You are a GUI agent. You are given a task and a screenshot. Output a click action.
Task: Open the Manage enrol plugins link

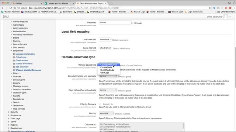tap(25, 54)
